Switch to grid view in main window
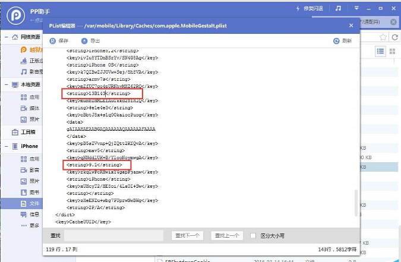 (392, 52)
